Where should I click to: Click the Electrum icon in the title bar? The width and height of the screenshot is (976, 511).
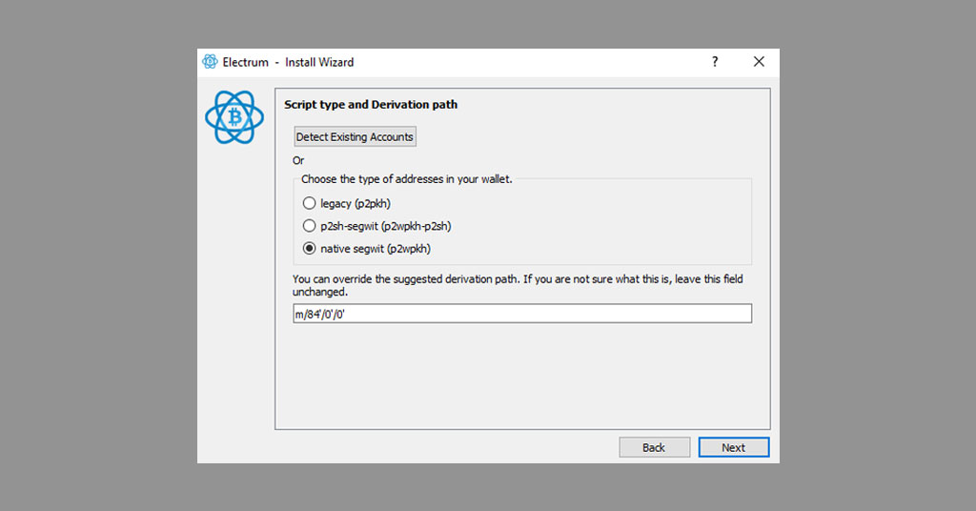coord(210,62)
